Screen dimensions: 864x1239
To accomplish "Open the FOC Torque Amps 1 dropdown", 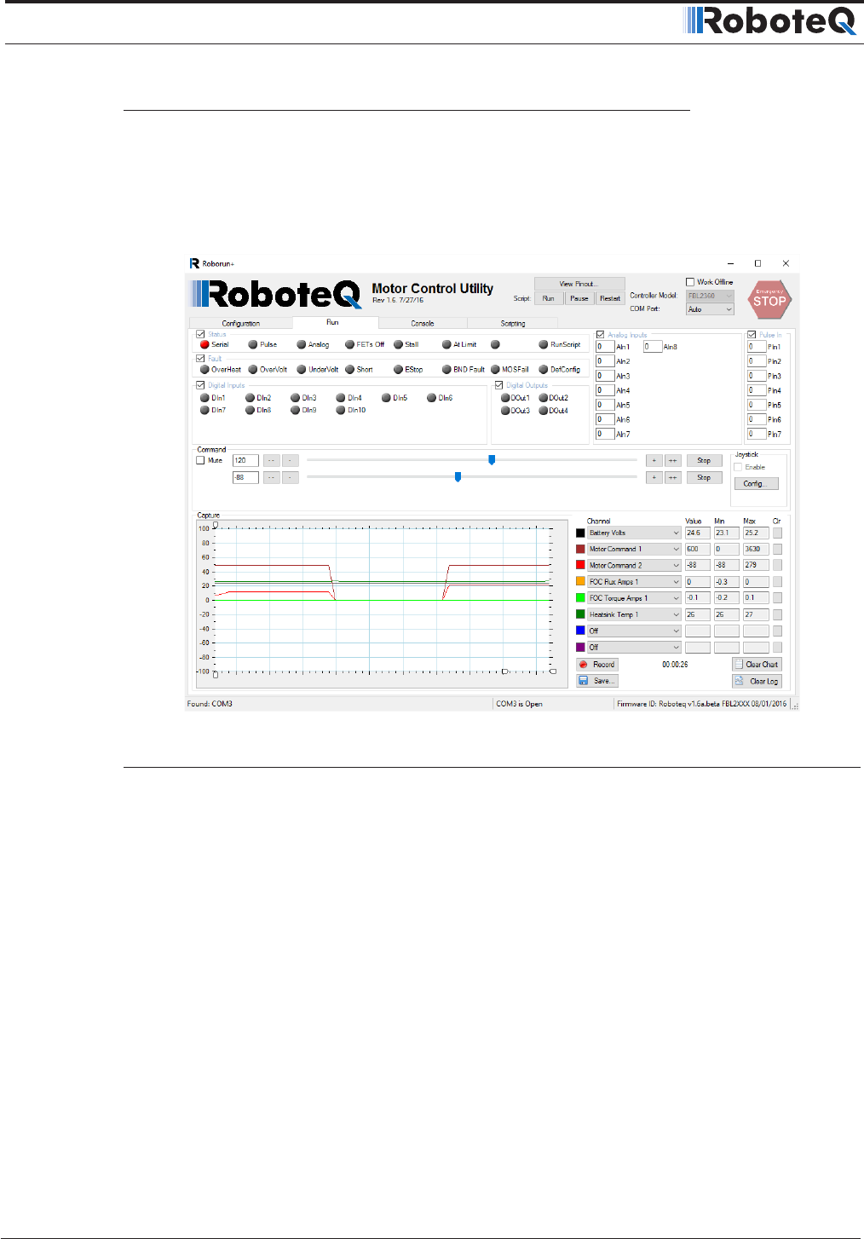I will click(634, 597).
